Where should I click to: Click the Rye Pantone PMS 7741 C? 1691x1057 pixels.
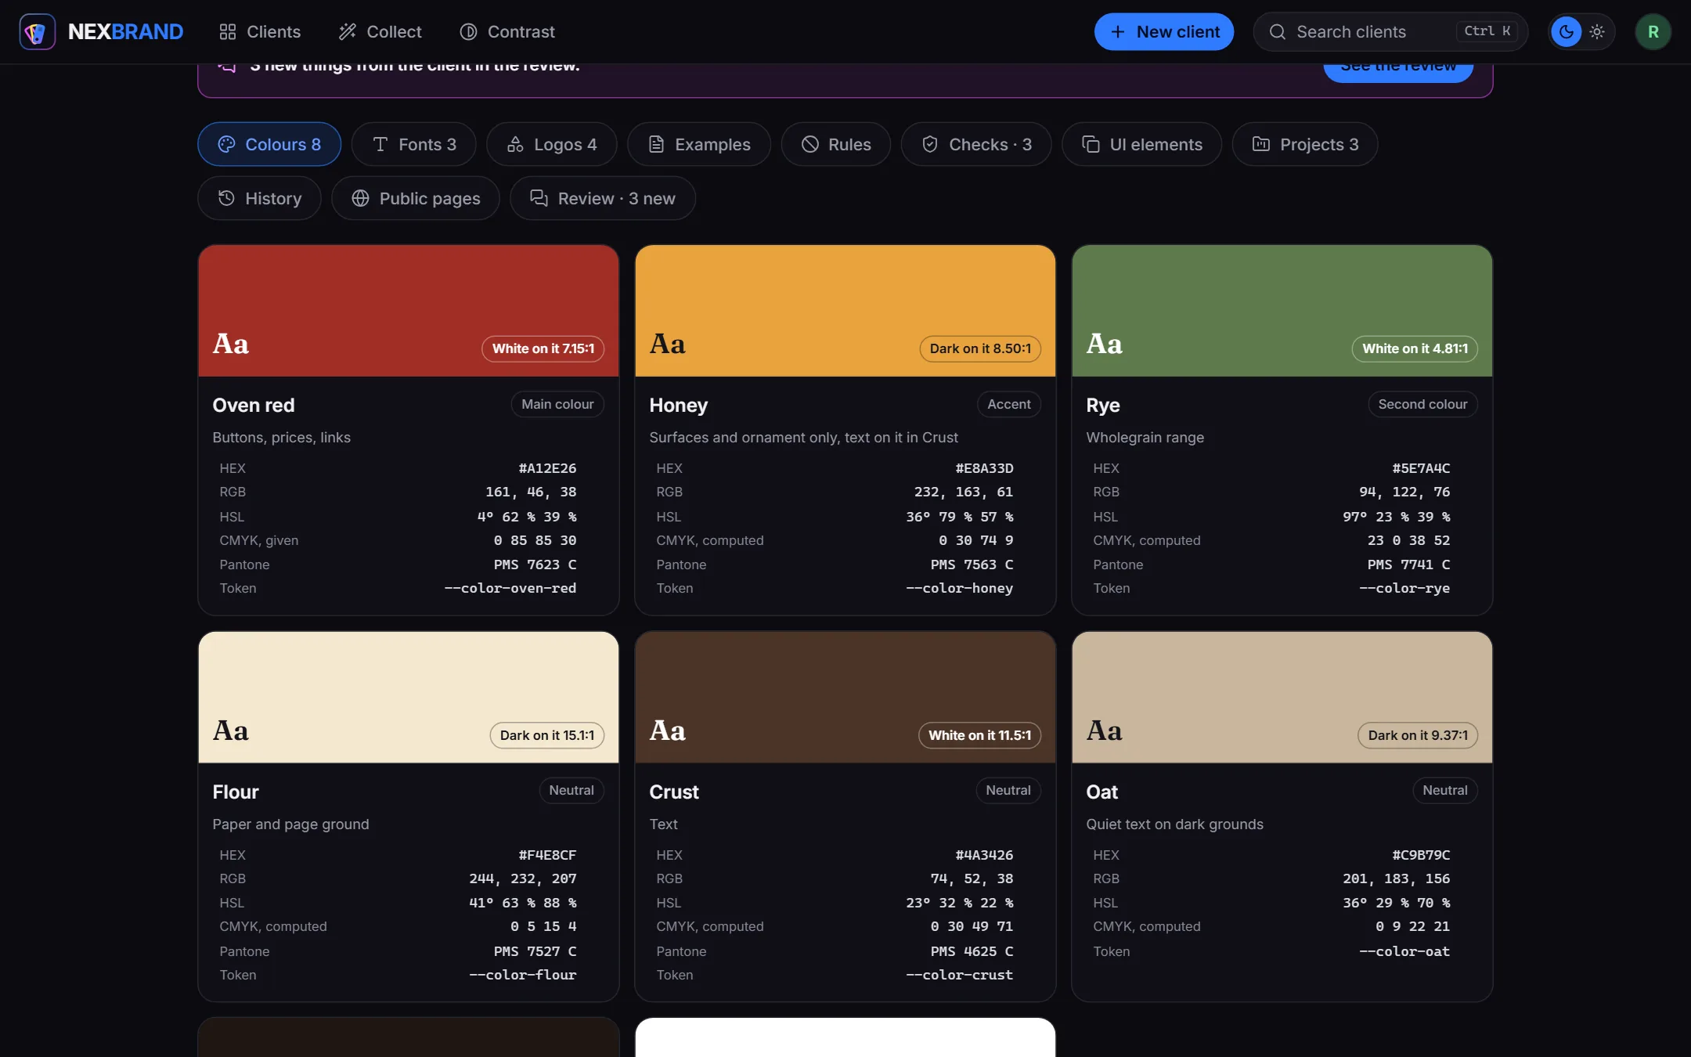(x=1408, y=565)
